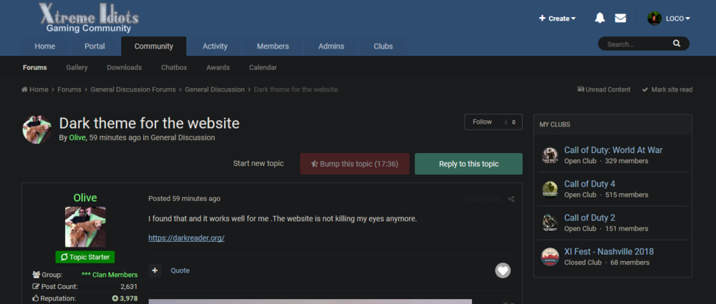716x304 pixels.
Task: Click Posted 59 minutes ago timestamp
Action: tap(184, 199)
